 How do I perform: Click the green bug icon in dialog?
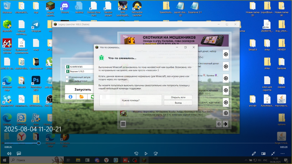click(x=102, y=58)
